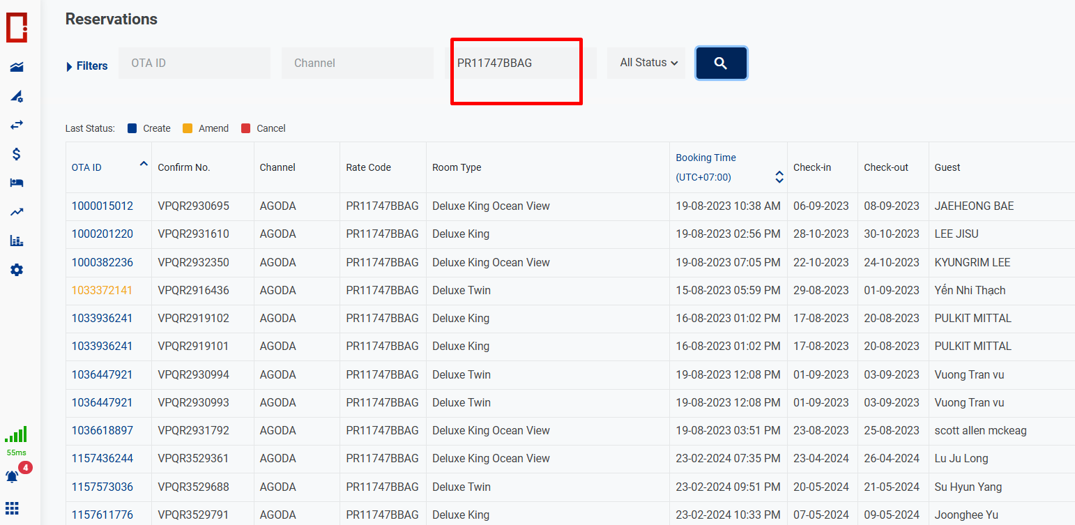Viewport: 1075px width, 525px height.
Task: Open reservation link 1000015012
Action: point(102,206)
